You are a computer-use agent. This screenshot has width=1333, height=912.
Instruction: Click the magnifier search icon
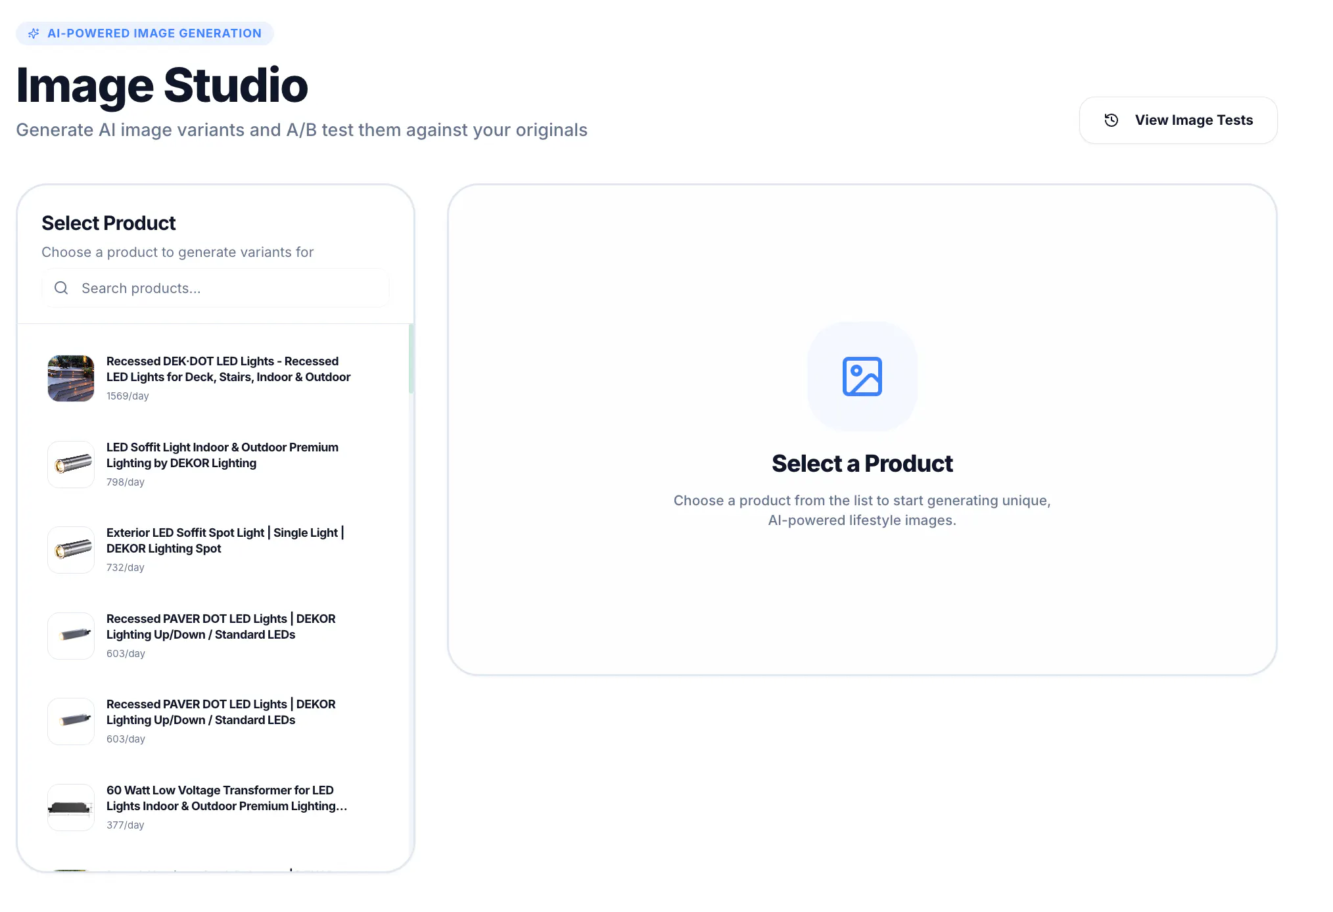click(x=61, y=288)
